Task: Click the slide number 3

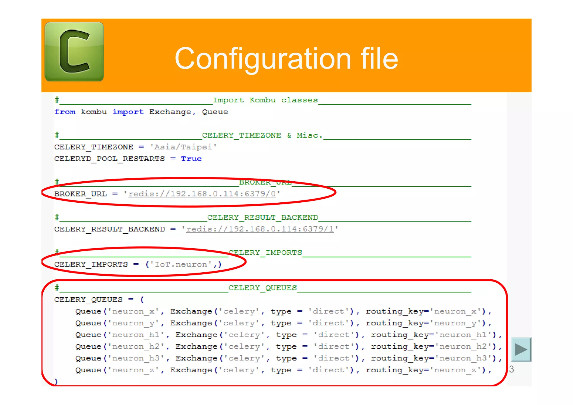Action: coord(511,369)
